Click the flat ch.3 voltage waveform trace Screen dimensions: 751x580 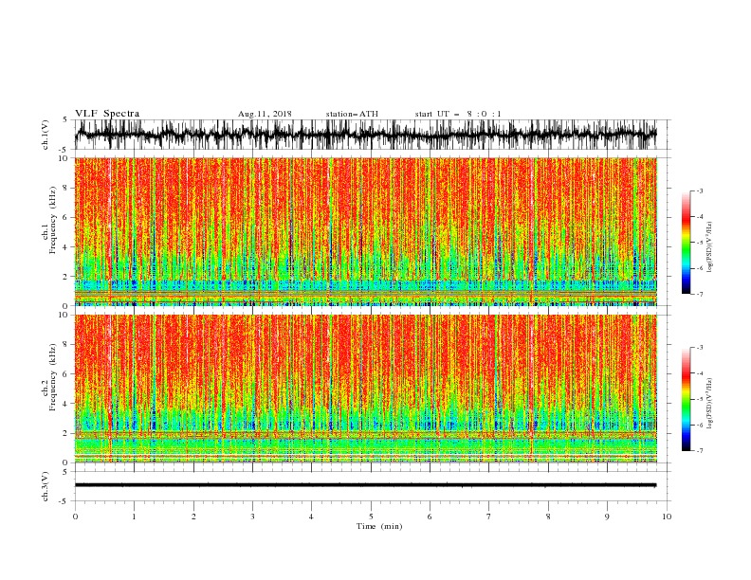point(365,485)
